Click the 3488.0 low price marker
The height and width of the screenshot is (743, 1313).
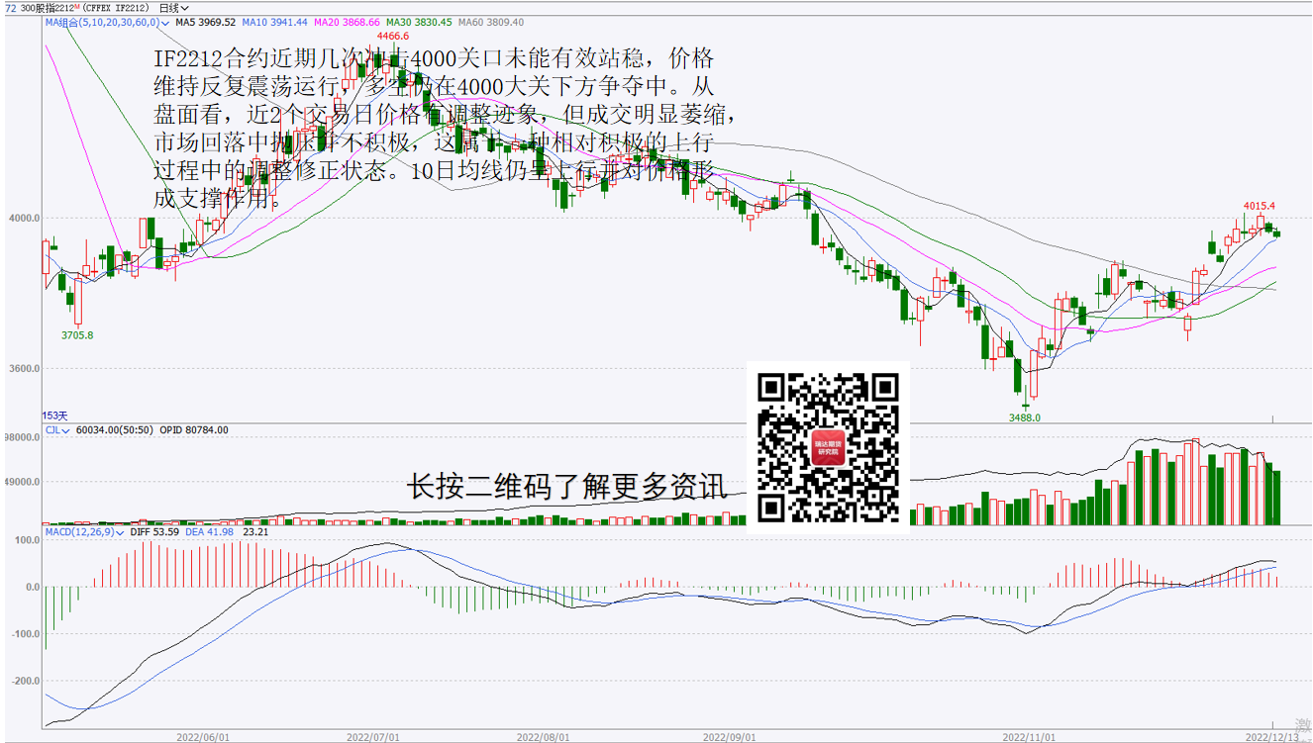pyautogui.click(x=1025, y=418)
